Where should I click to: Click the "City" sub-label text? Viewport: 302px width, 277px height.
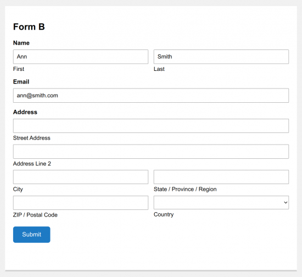18,189
